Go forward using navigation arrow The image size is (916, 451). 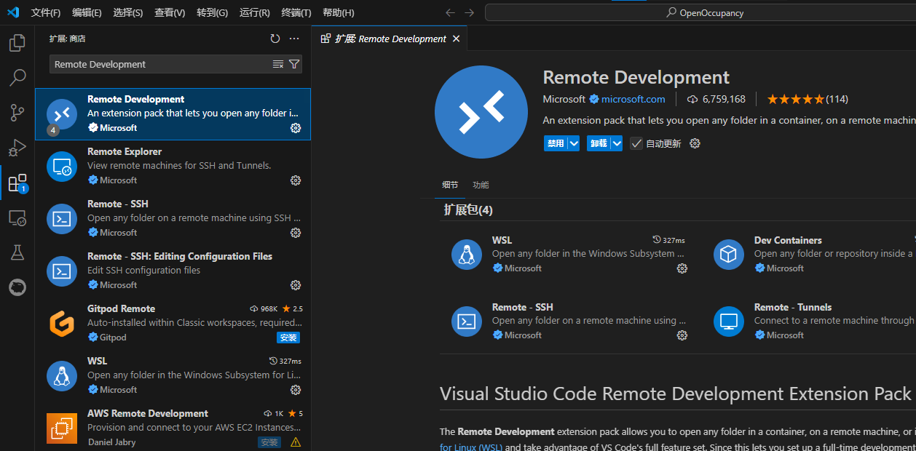pyautogui.click(x=469, y=12)
